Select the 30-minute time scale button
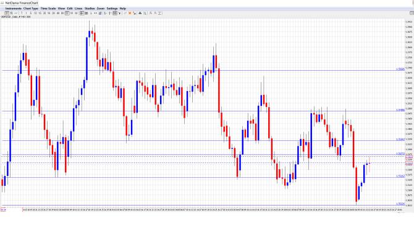414x232 pixels. [x=44, y=13]
